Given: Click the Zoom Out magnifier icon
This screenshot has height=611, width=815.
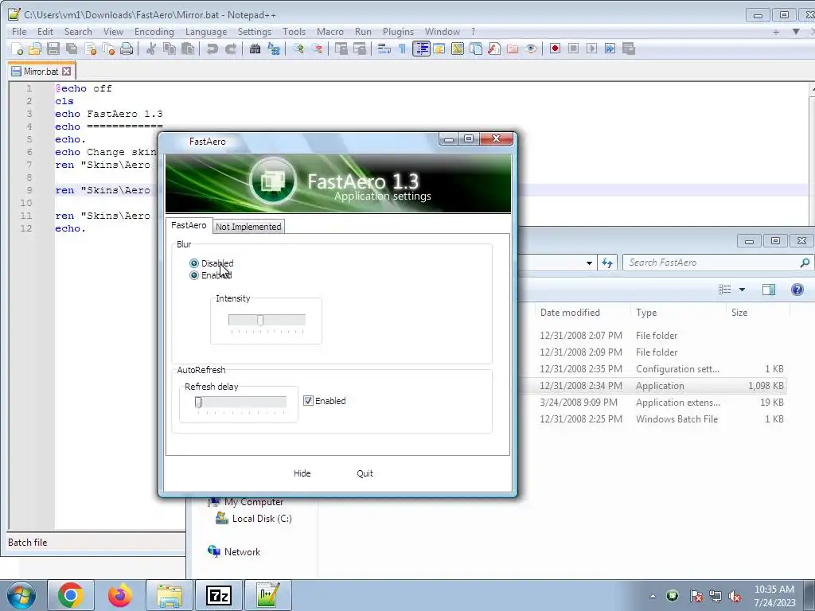Looking at the screenshot, I should [x=317, y=49].
